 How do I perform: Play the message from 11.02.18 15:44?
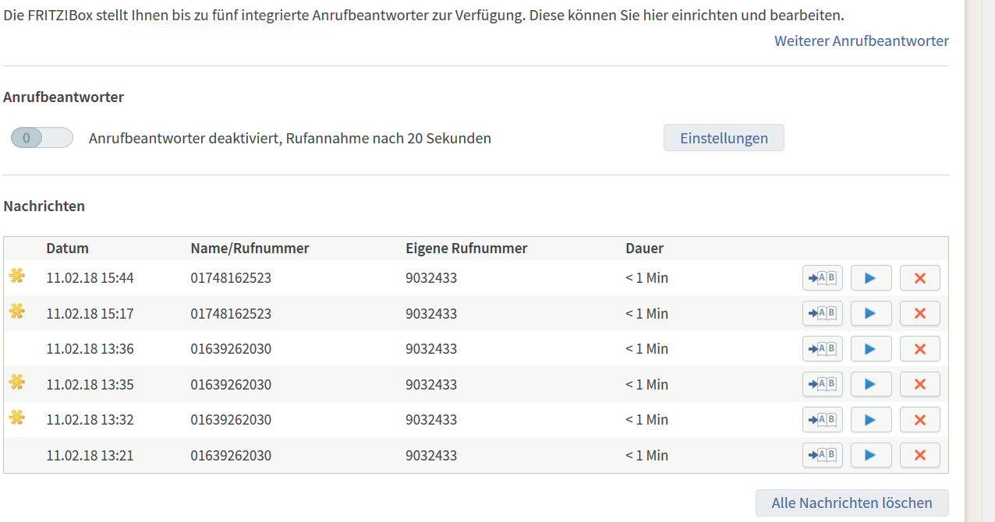coord(870,278)
